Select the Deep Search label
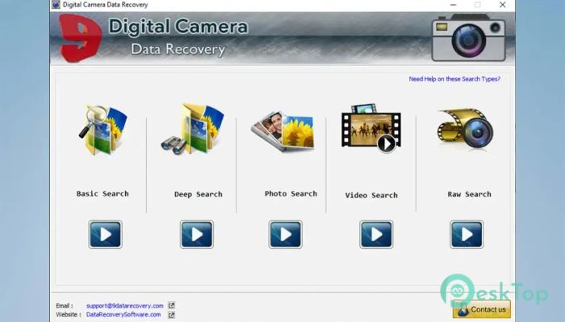 click(199, 195)
